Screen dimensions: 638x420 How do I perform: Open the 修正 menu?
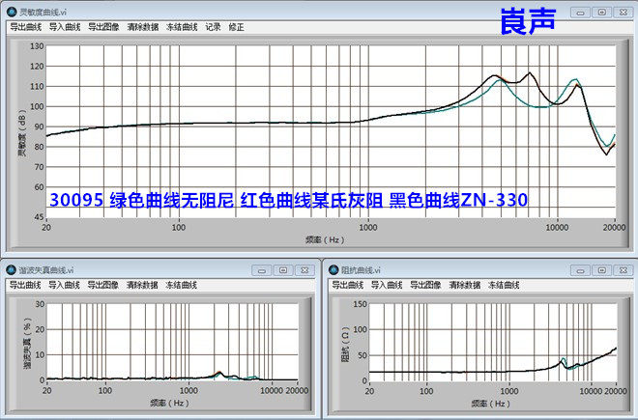tap(236, 28)
